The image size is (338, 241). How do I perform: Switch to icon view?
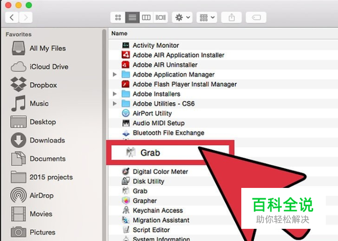[x=118, y=18]
